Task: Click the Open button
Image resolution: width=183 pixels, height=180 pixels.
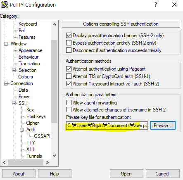Action: click(x=126, y=174)
